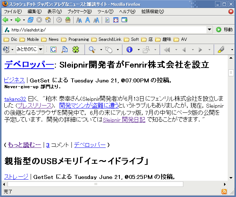This screenshot has width=236, height=197.
Task: Click the horizontal scrollbar right arrow
Action: coord(225,184)
